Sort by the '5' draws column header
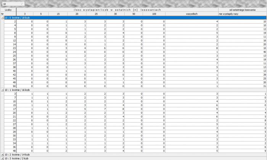267x160 pixels. tap(41, 14)
